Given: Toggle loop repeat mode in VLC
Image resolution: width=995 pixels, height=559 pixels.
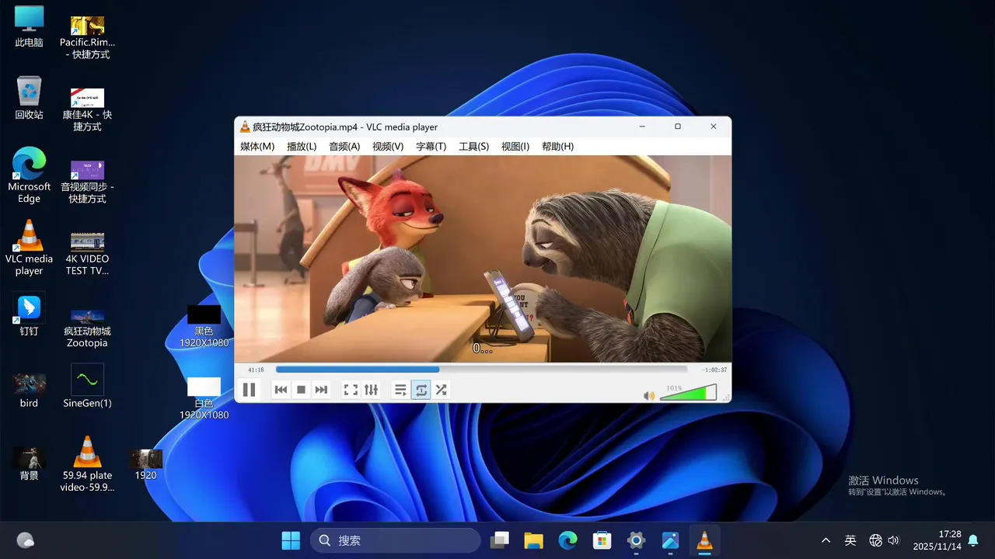Looking at the screenshot, I should 421,390.
